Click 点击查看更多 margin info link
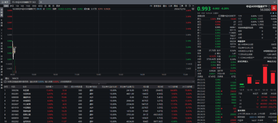The image size is (278, 123). click(x=66, y=82)
